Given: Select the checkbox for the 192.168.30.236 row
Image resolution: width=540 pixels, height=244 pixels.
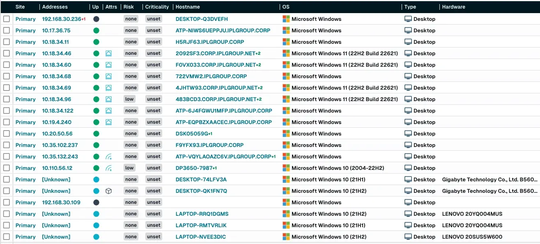Looking at the screenshot, I should 7,19.
